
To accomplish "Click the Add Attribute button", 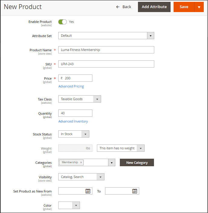I will click(x=154, y=7).
